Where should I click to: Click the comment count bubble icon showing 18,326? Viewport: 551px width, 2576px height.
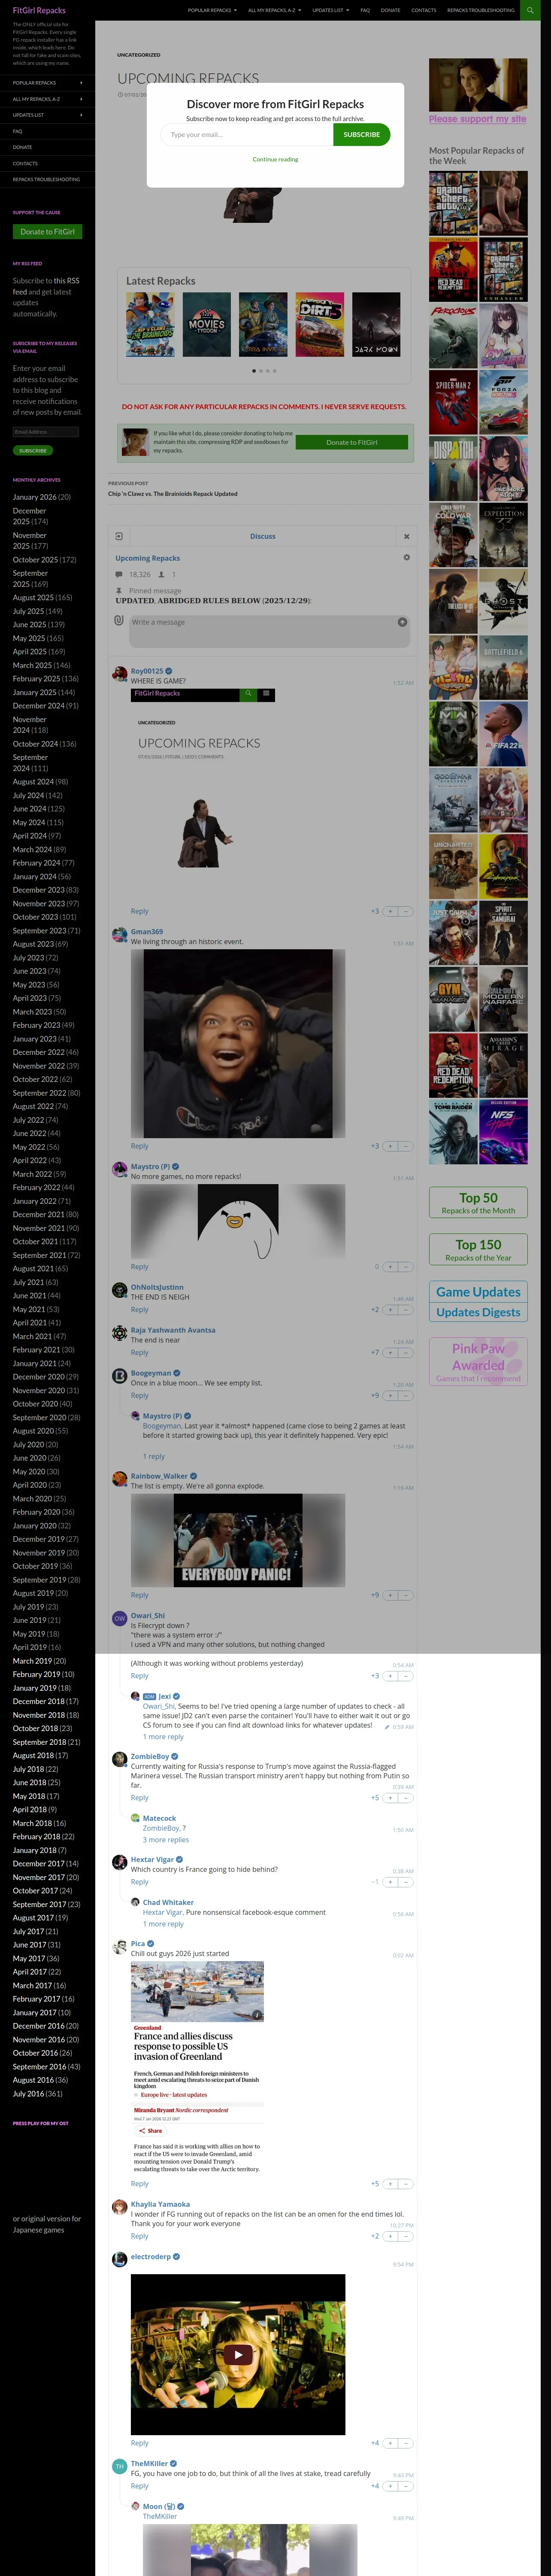click(119, 575)
